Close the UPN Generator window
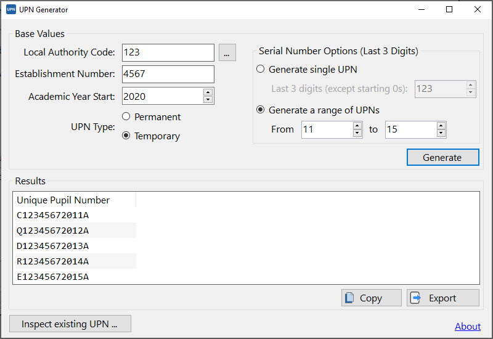 point(477,9)
